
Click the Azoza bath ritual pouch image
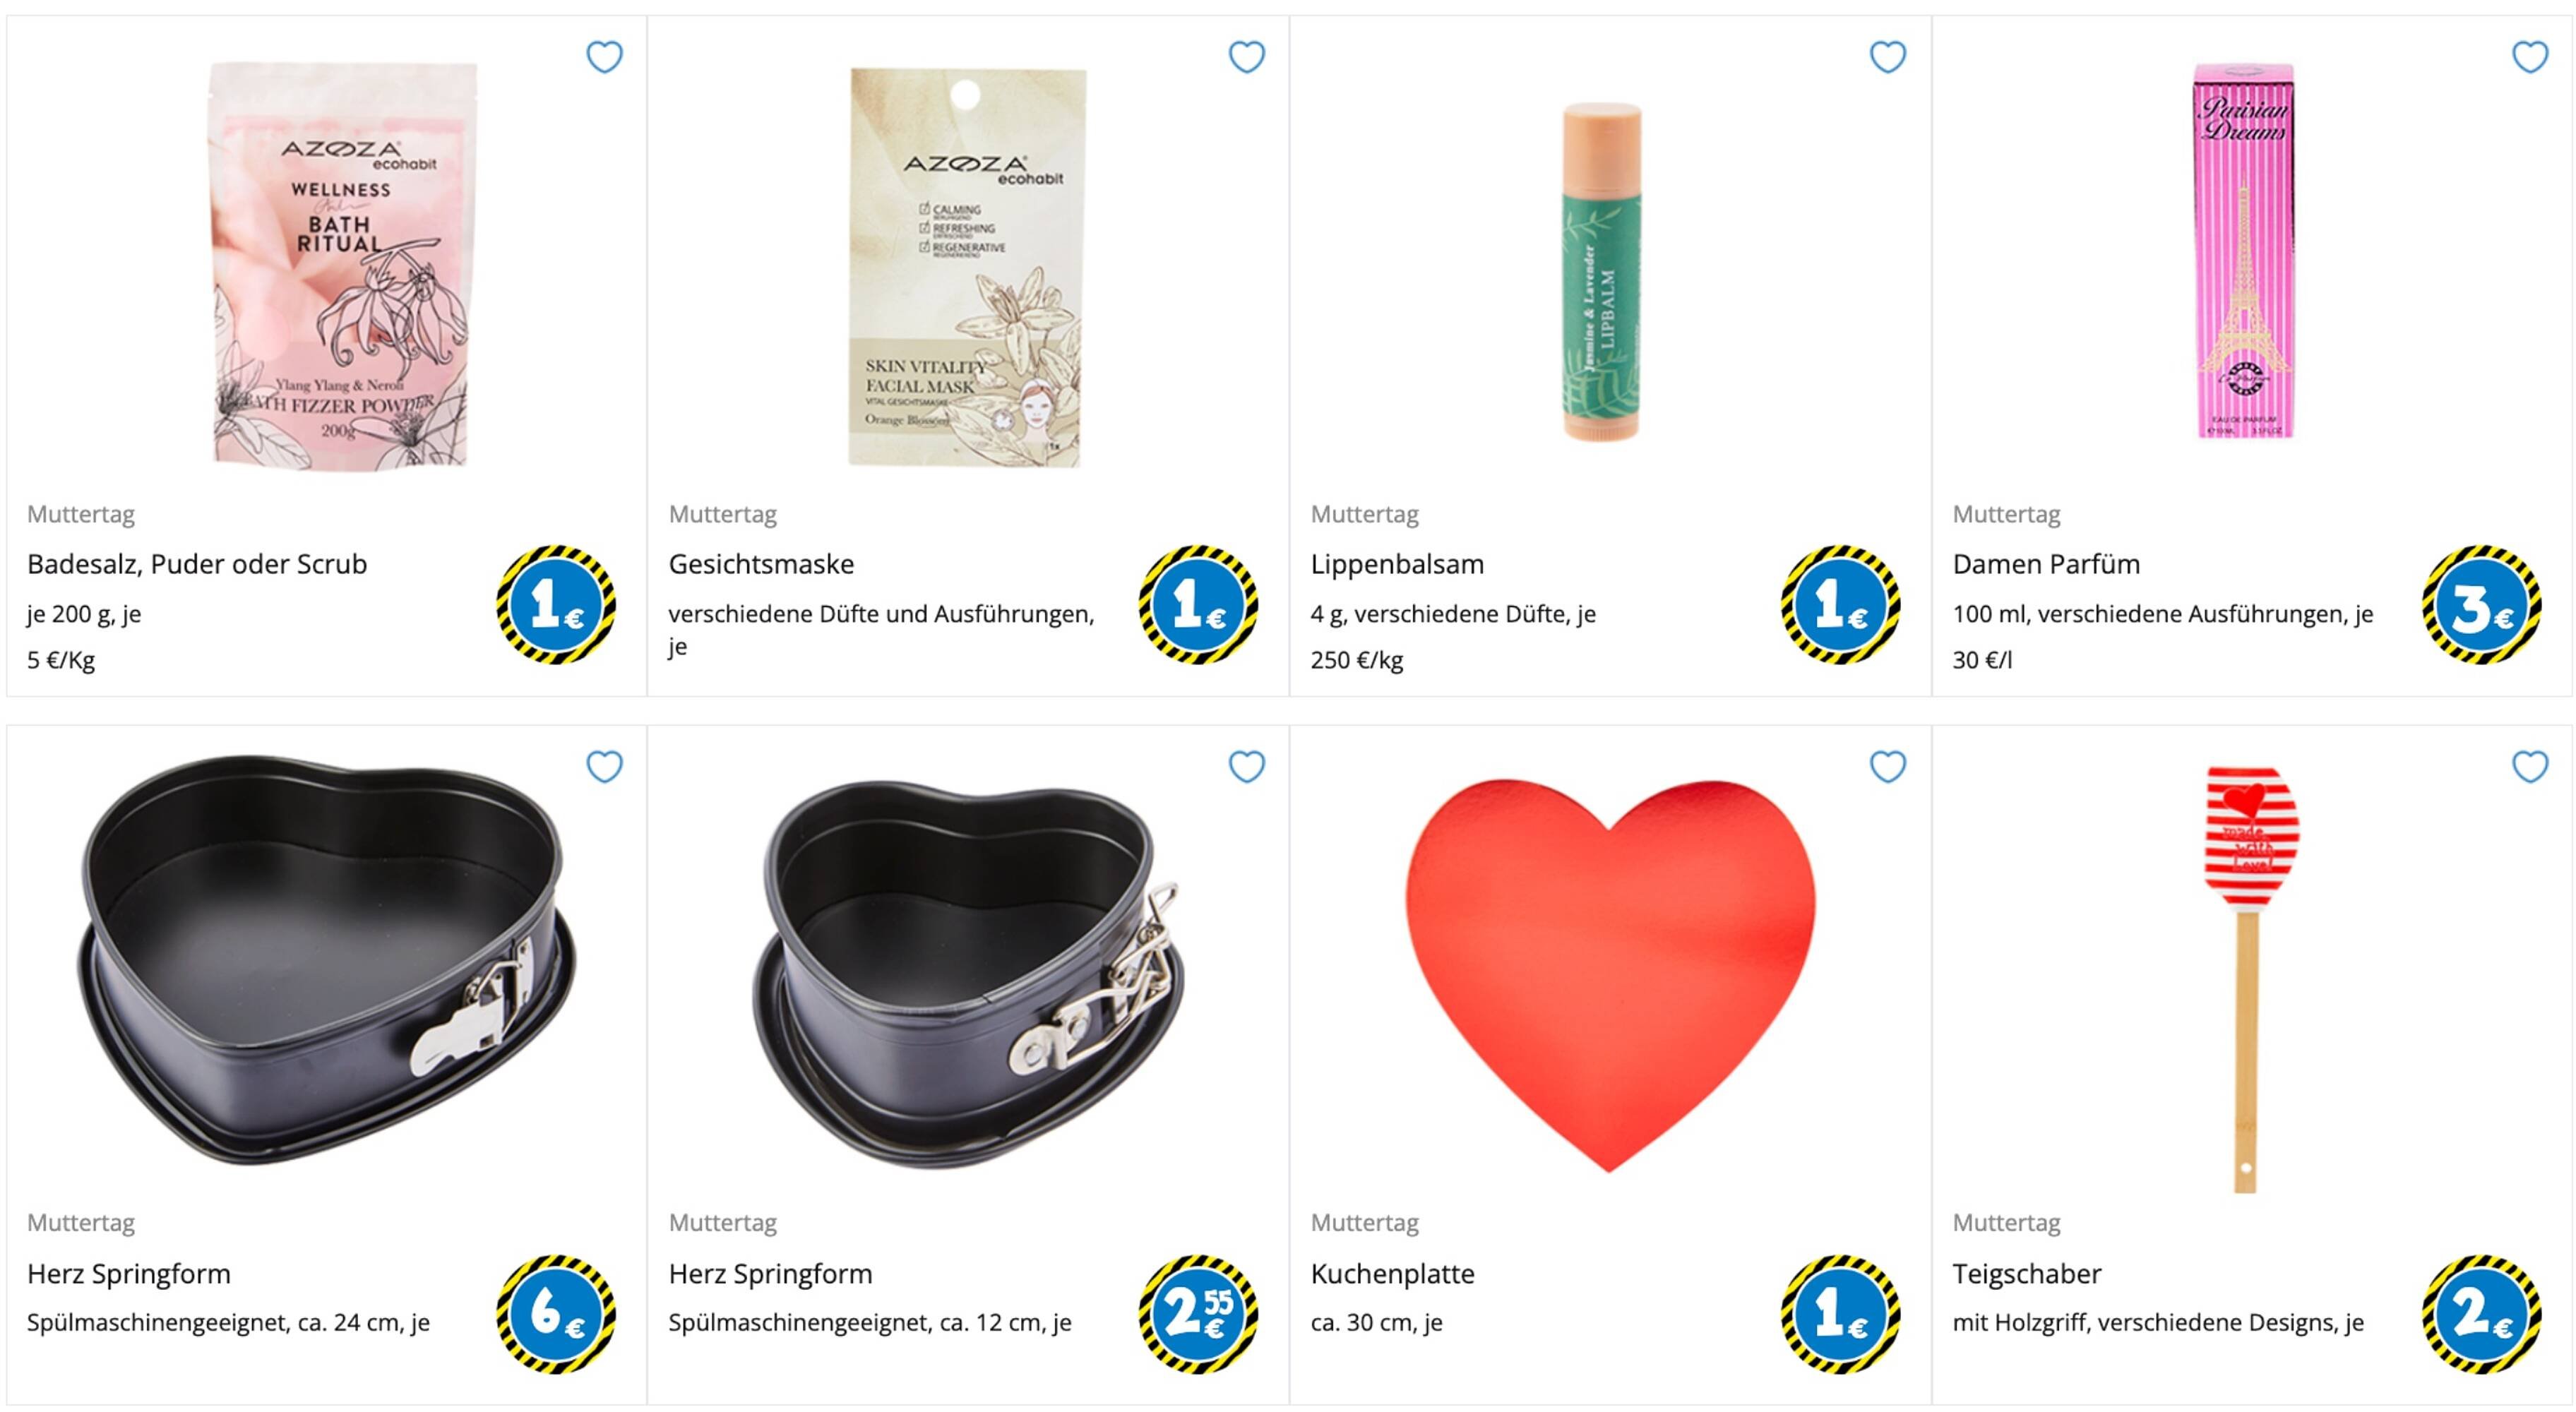[x=342, y=265]
